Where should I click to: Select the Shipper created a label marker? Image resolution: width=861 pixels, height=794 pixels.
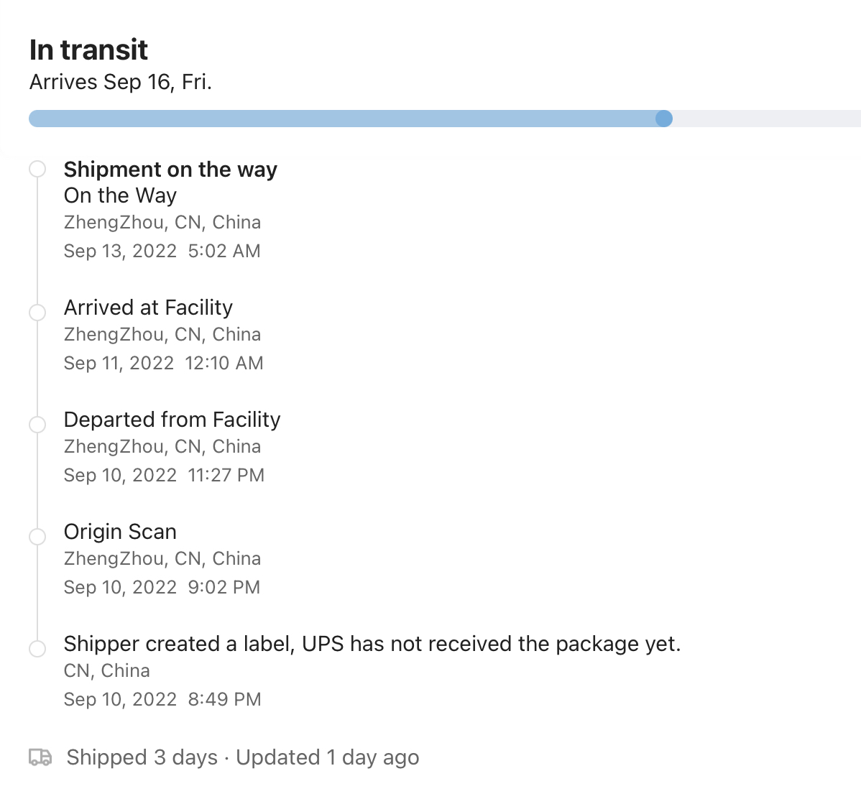pyautogui.click(x=37, y=648)
